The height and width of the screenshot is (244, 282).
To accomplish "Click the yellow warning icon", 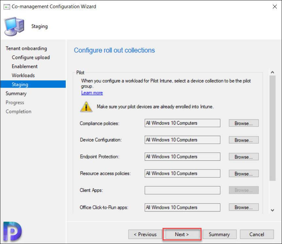I will pos(86,107).
